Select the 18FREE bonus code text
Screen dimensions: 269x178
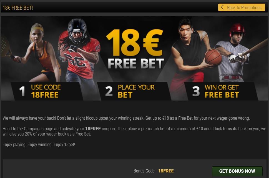(x=166, y=171)
